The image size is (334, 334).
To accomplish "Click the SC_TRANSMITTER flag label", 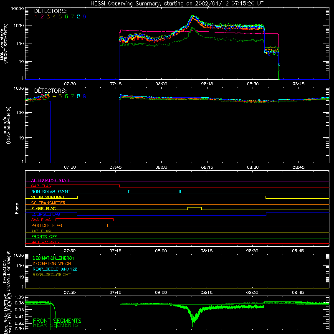I will click(48, 202).
